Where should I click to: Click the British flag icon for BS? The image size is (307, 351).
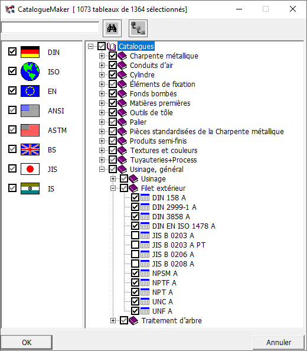(x=30, y=149)
